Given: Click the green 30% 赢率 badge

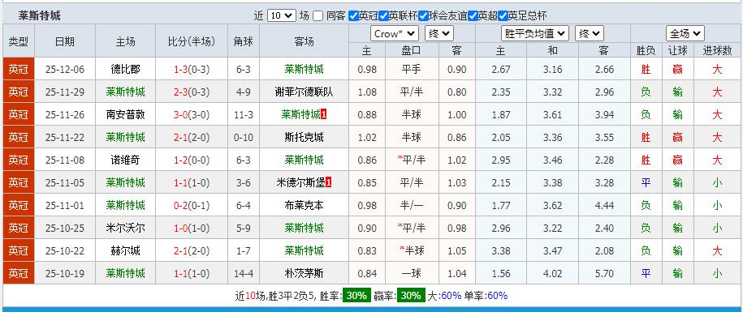Looking at the screenshot, I should (410, 296).
